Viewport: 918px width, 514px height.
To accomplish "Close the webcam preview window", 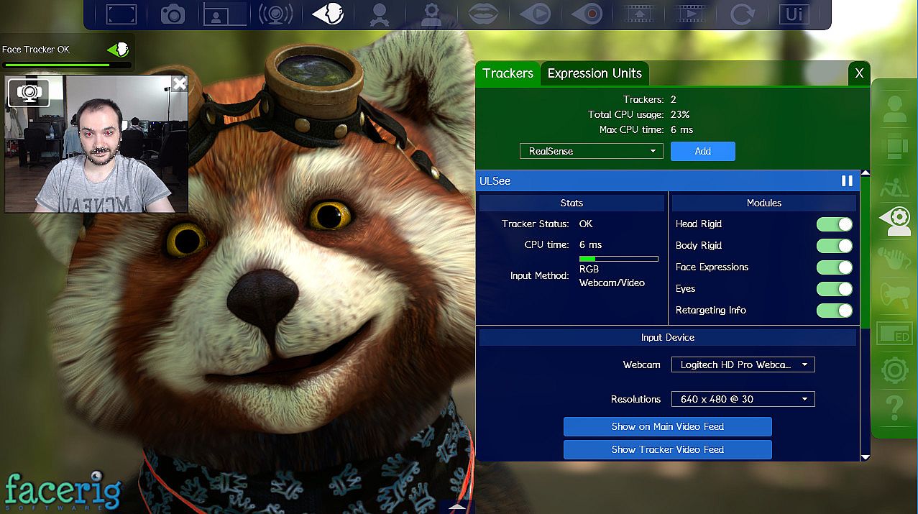I will (x=180, y=84).
